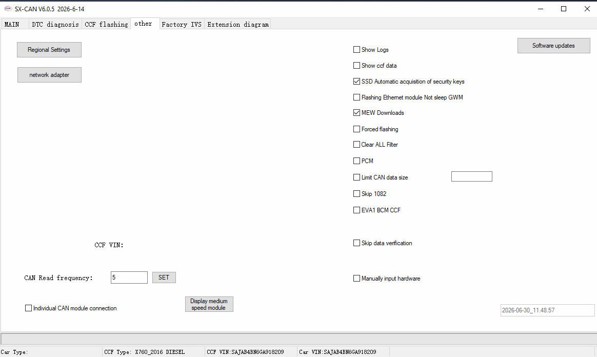
Task: Tick Individual CAN module connection
Action: coord(29,308)
